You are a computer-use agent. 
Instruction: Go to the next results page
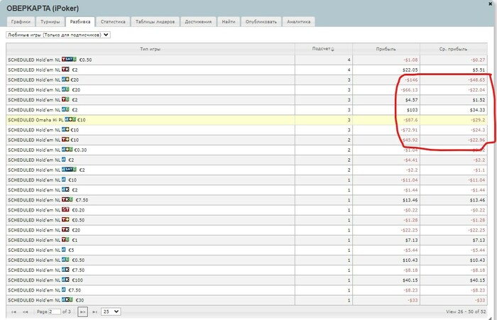[83, 311]
